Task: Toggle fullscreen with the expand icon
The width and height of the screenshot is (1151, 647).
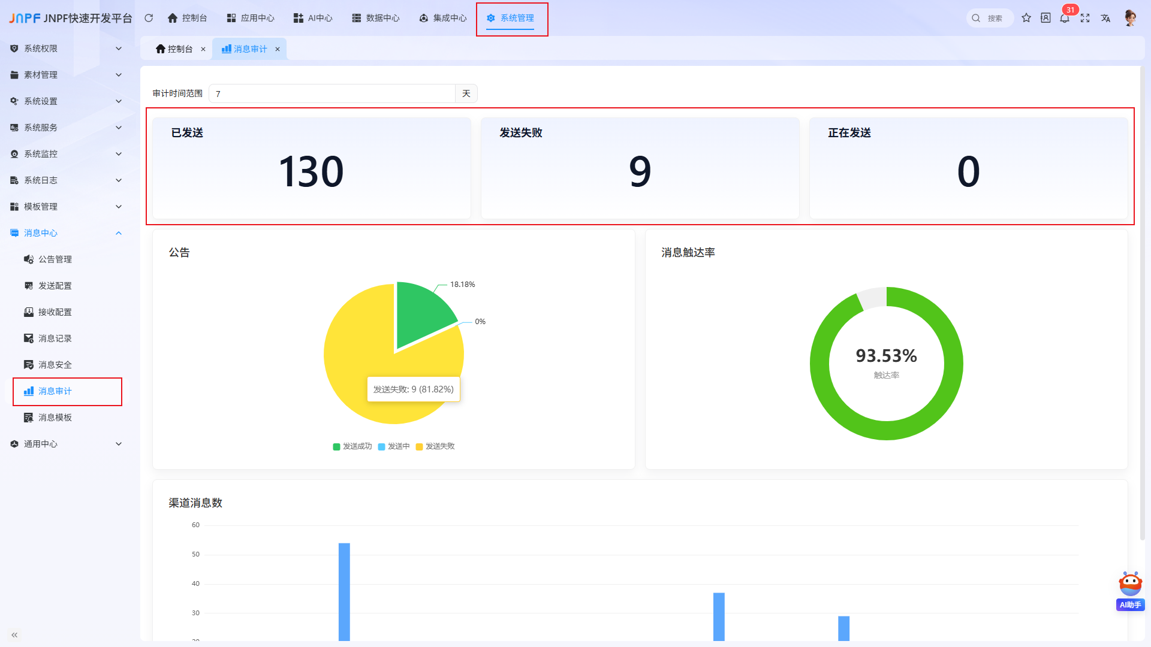Action: pyautogui.click(x=1085, y=18)
